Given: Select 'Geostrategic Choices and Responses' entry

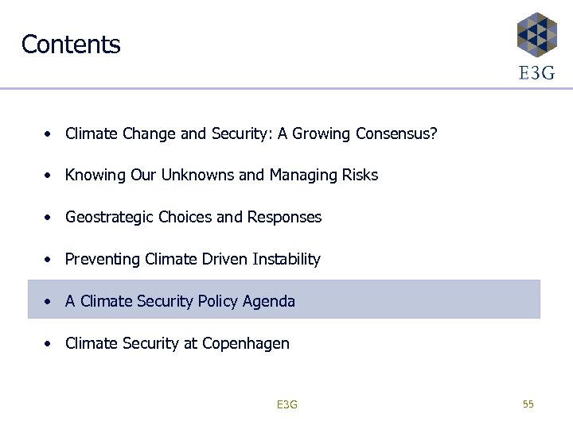Looking at the screenshot, I should click(193, 217).
